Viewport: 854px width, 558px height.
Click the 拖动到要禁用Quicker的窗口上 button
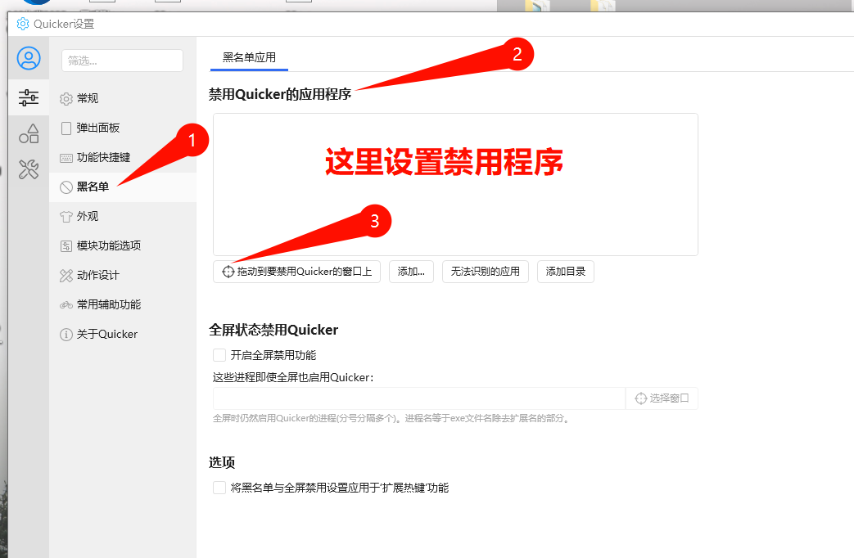click(x=297, y=271)
